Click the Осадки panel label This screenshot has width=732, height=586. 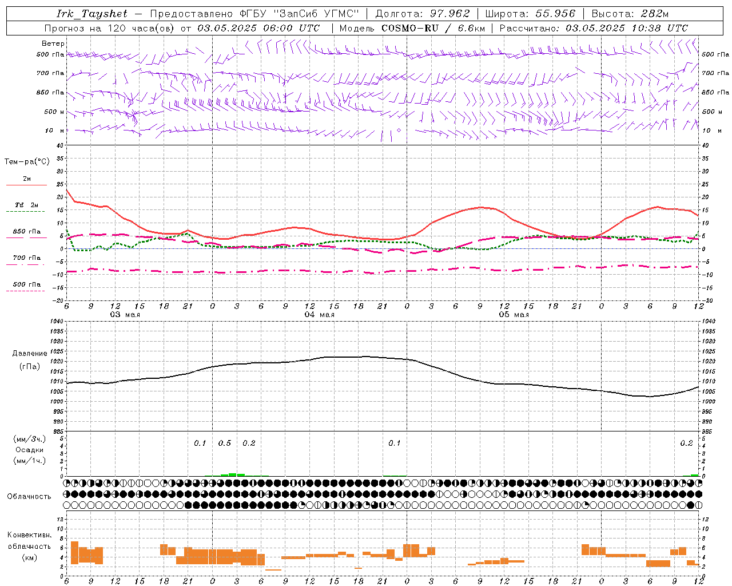30,450
